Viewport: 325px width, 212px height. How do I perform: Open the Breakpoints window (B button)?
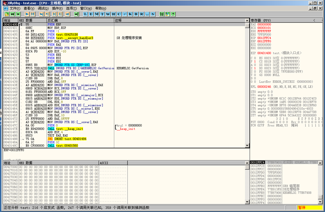(x=136, y=14)
